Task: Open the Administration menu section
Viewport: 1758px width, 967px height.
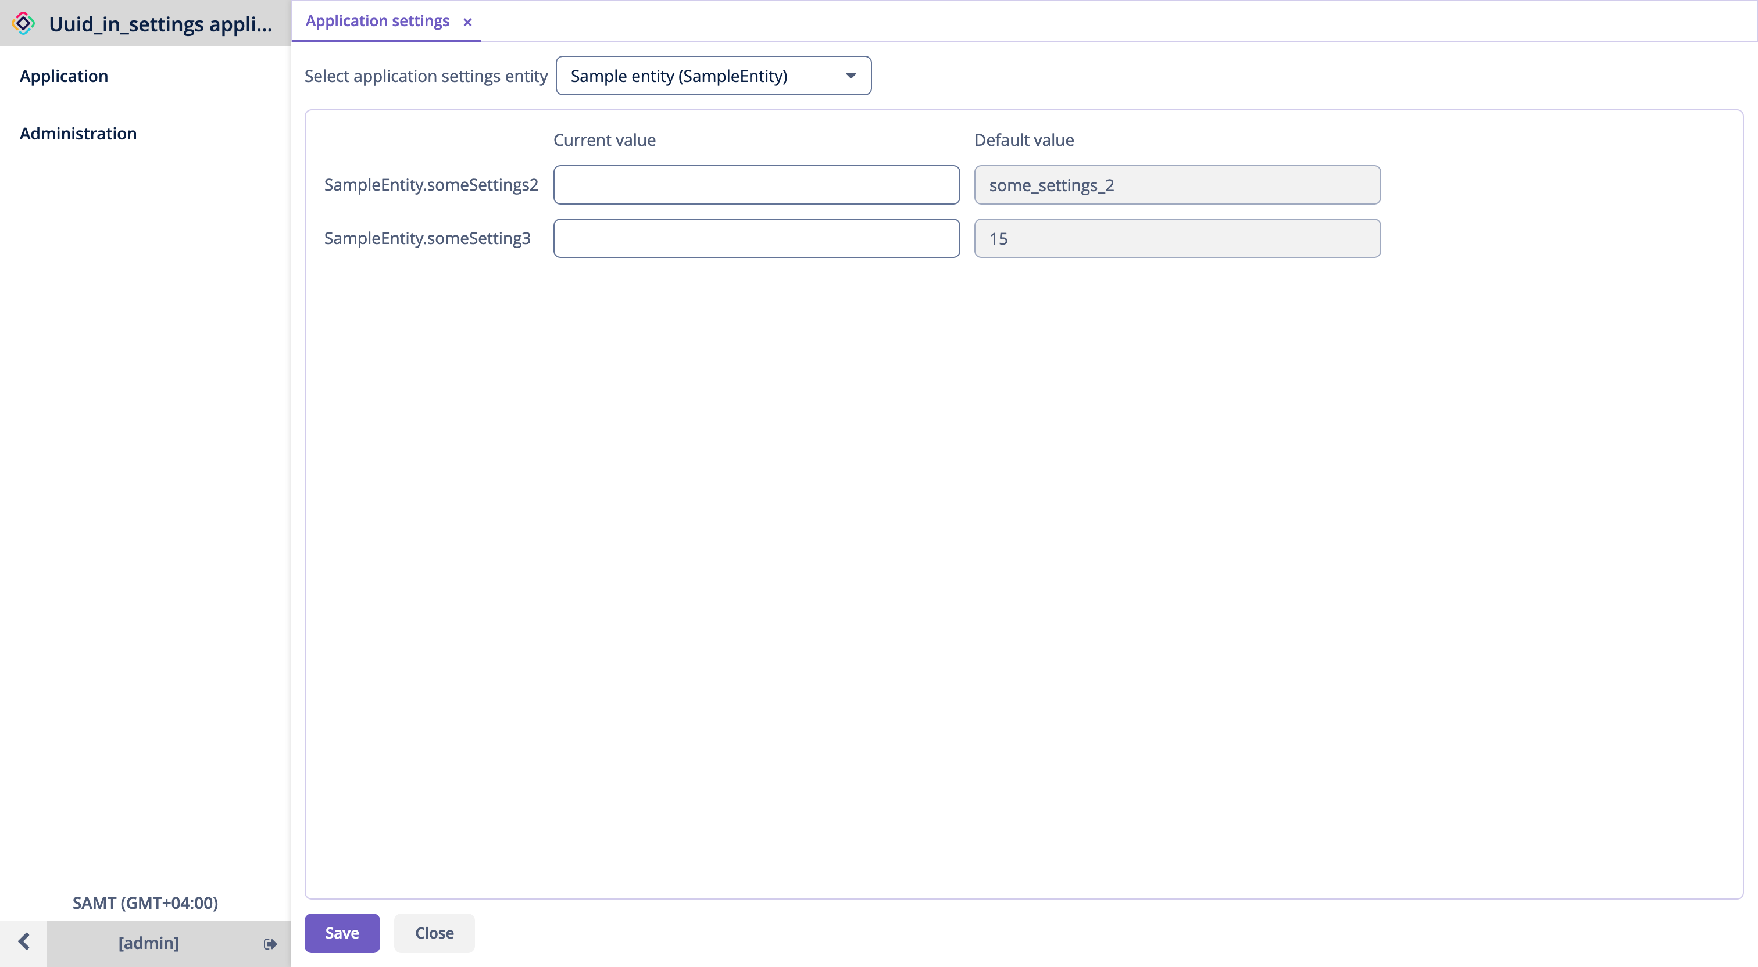Action: [x=78, y=133]
